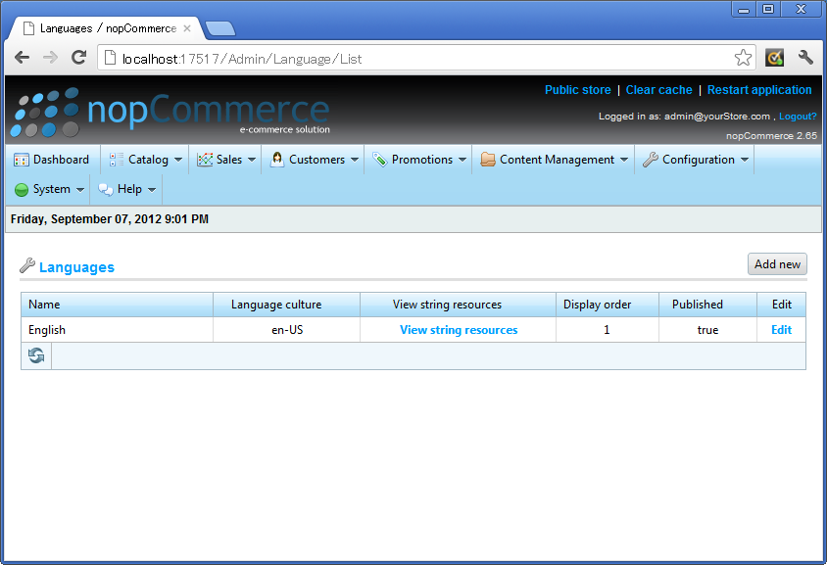
Task: Click the Help speech bubbles icon
Action: pyautogui.click(x=106, y=190)
